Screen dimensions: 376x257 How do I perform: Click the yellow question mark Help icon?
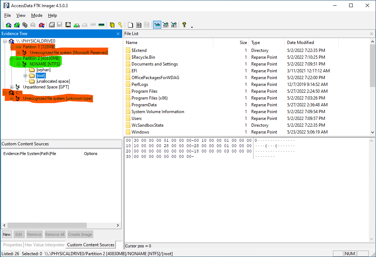(x=184, y=25)
